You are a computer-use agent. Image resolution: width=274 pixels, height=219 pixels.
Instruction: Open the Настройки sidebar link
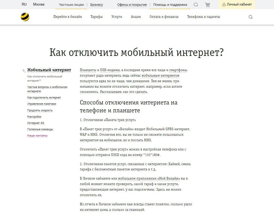pyautogui.click(x=34, y=117)
